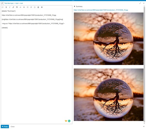Hide the preview pane with double chevron
This screenshot has height=130, width=146.
[x=144, y=127]
